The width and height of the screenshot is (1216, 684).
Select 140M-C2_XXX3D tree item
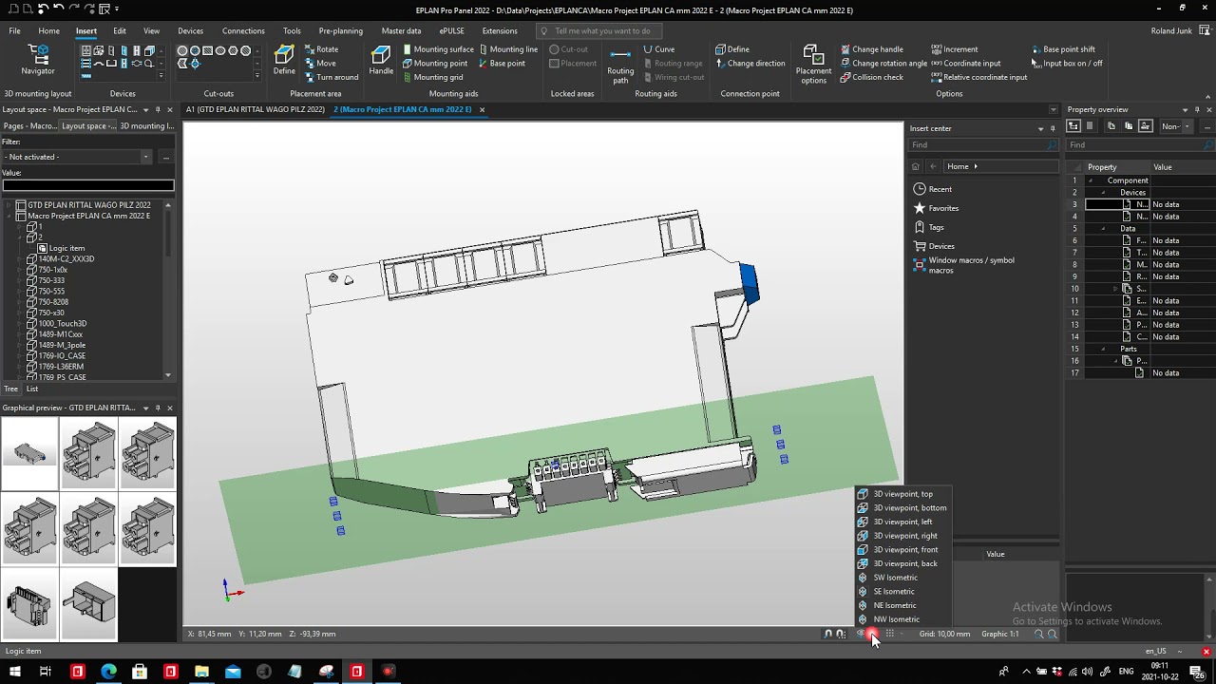(66, 258)
